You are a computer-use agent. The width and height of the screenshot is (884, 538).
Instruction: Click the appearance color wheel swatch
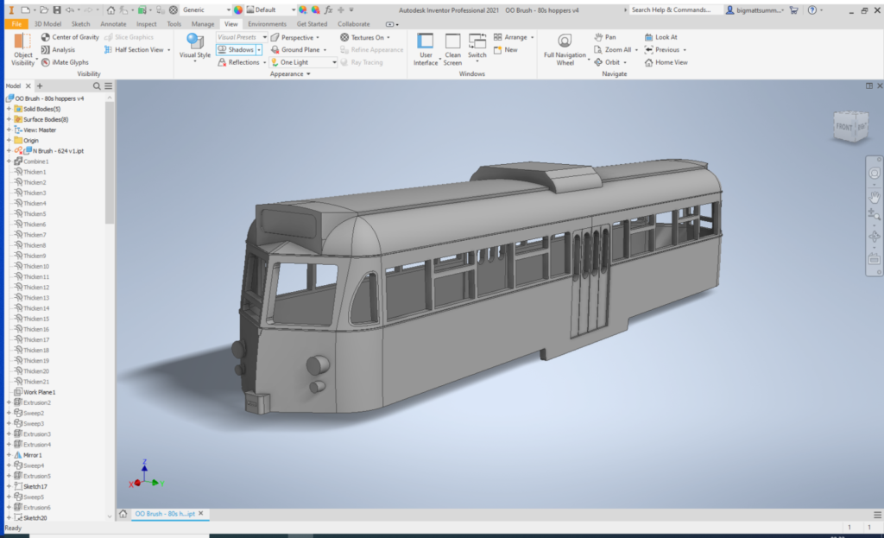click(x=238, y=9)
